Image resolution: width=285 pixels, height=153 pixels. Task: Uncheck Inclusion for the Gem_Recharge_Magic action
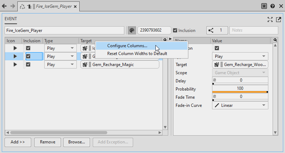tap(28, 64)
